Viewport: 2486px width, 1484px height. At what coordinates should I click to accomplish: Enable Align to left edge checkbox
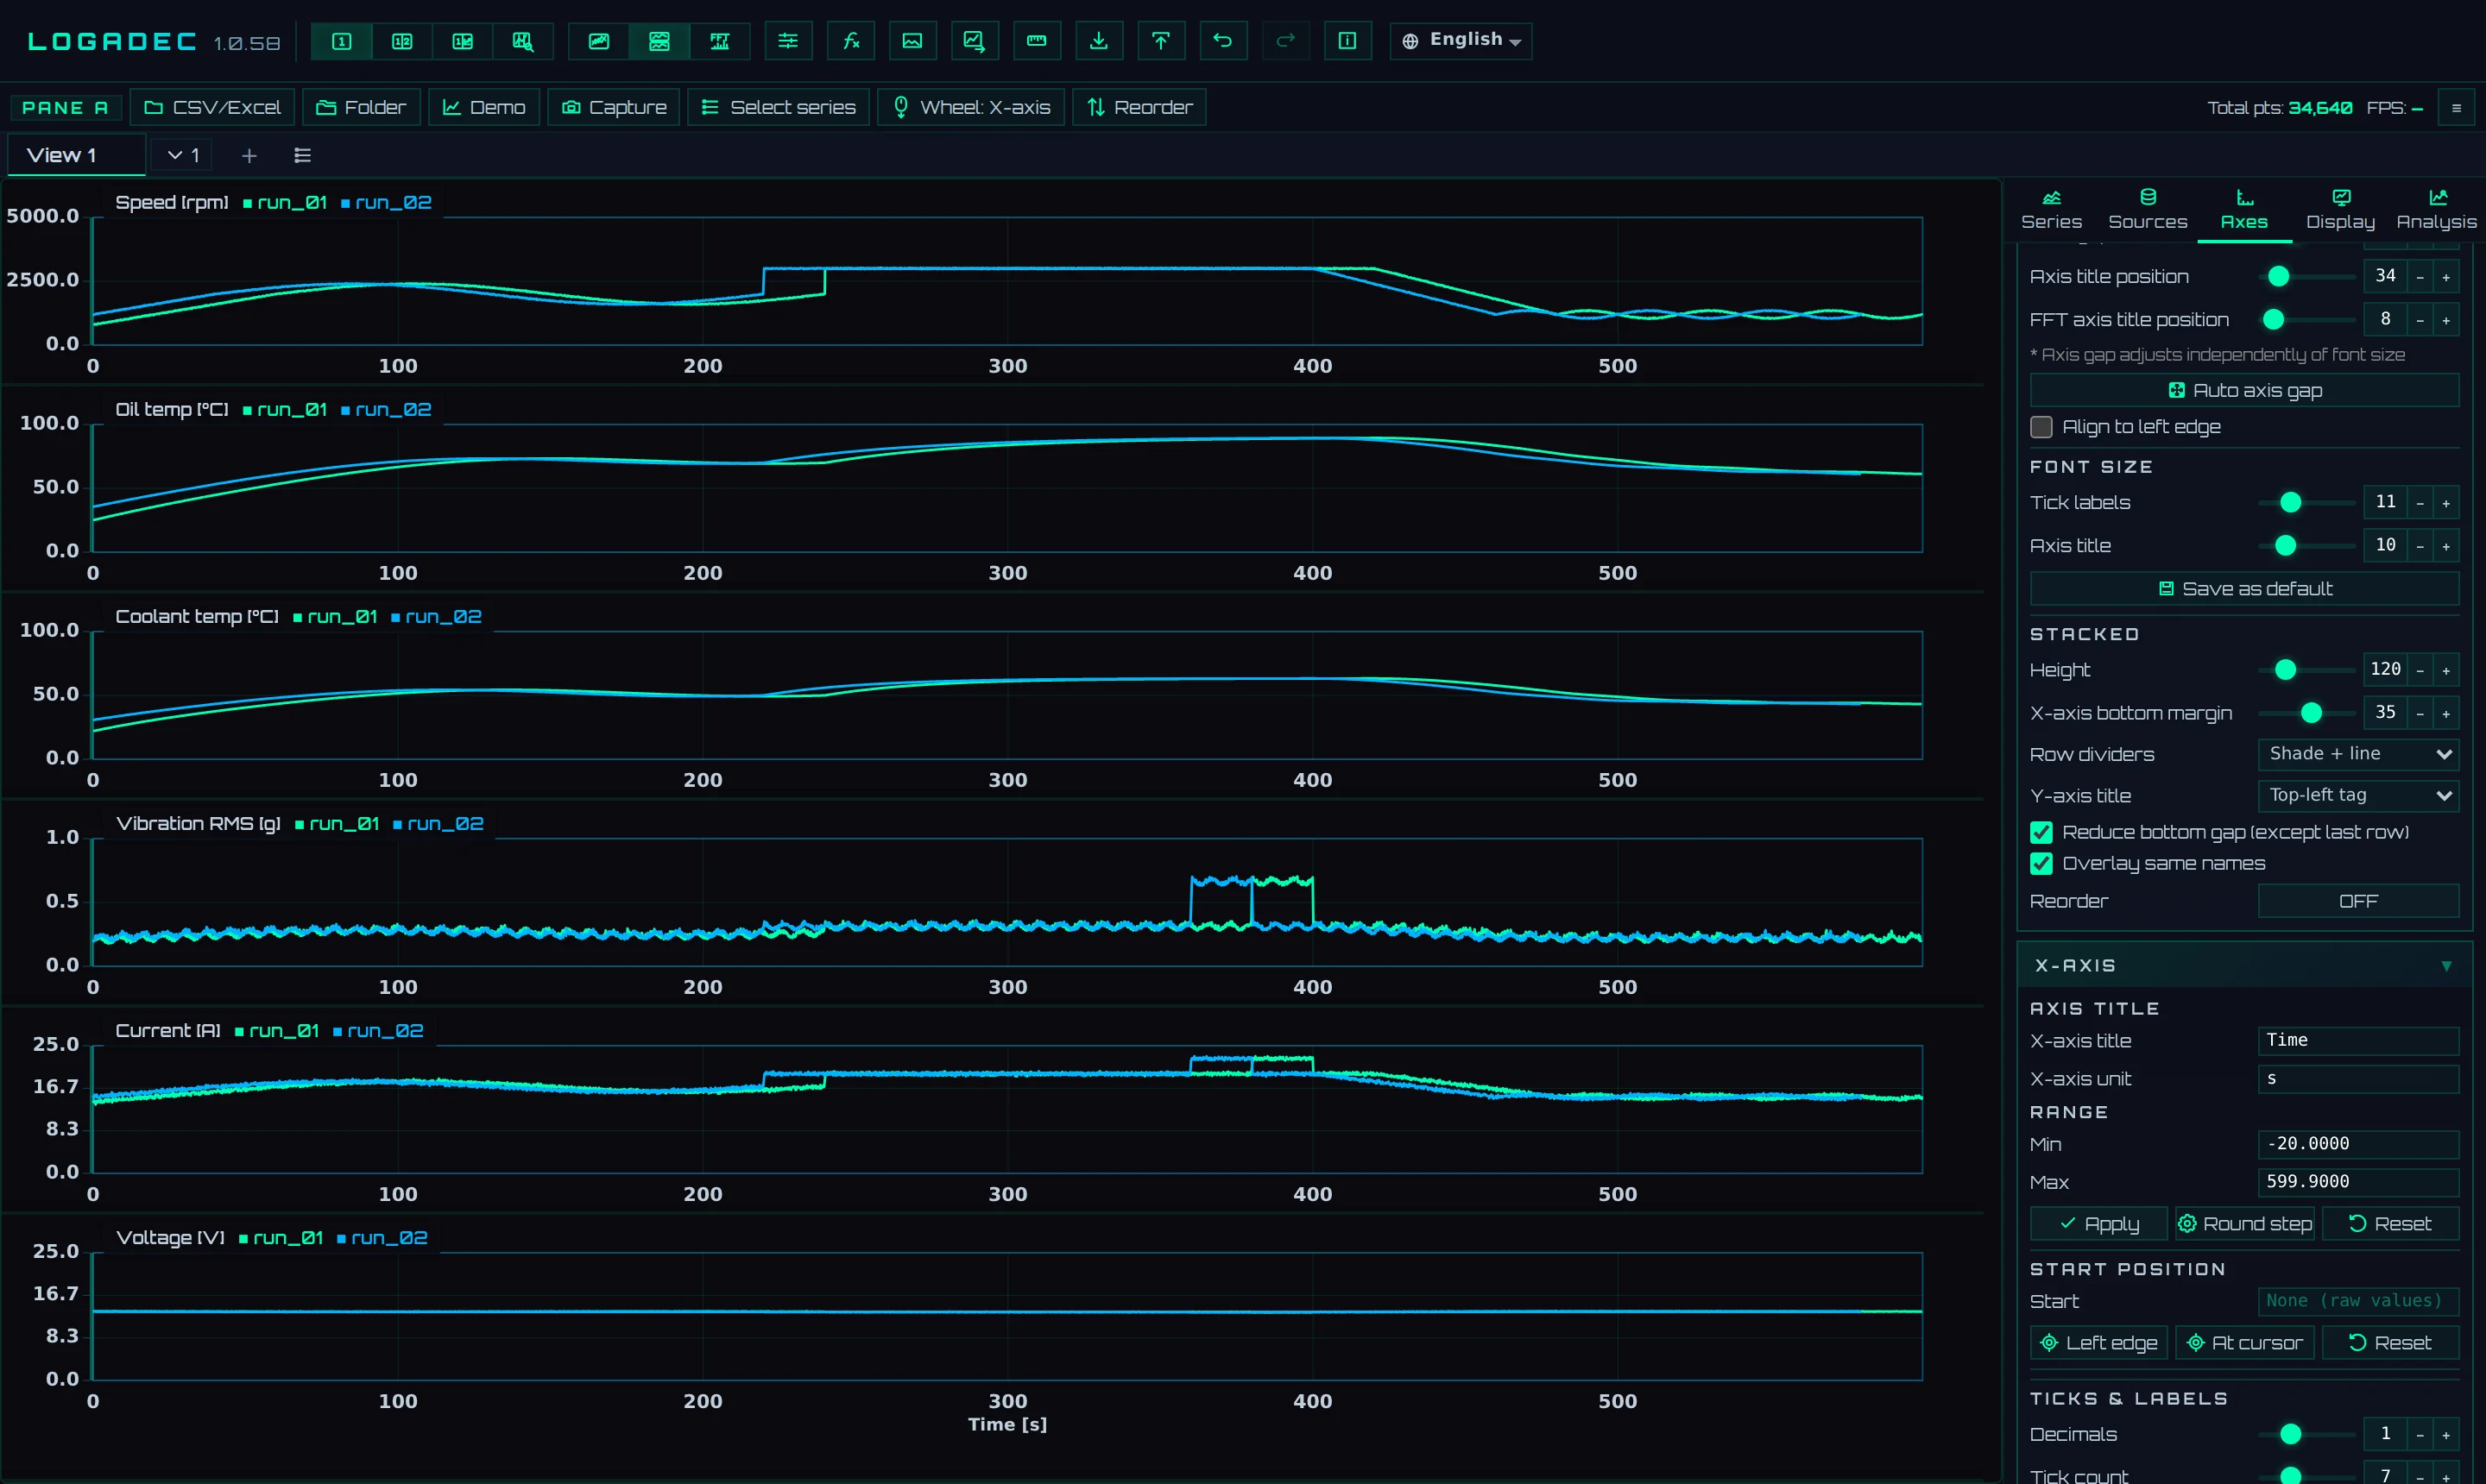click(2041, 427)
